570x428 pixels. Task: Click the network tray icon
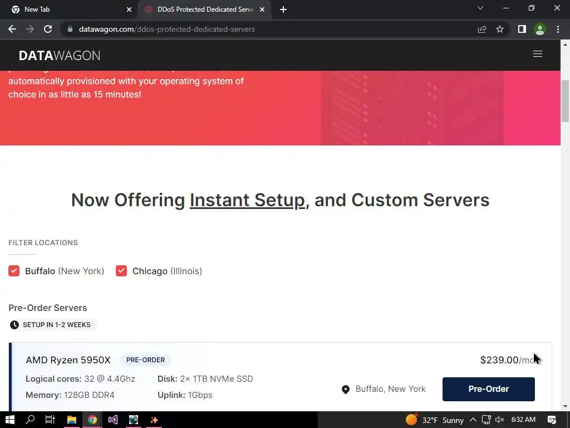[x=486, y=420]
